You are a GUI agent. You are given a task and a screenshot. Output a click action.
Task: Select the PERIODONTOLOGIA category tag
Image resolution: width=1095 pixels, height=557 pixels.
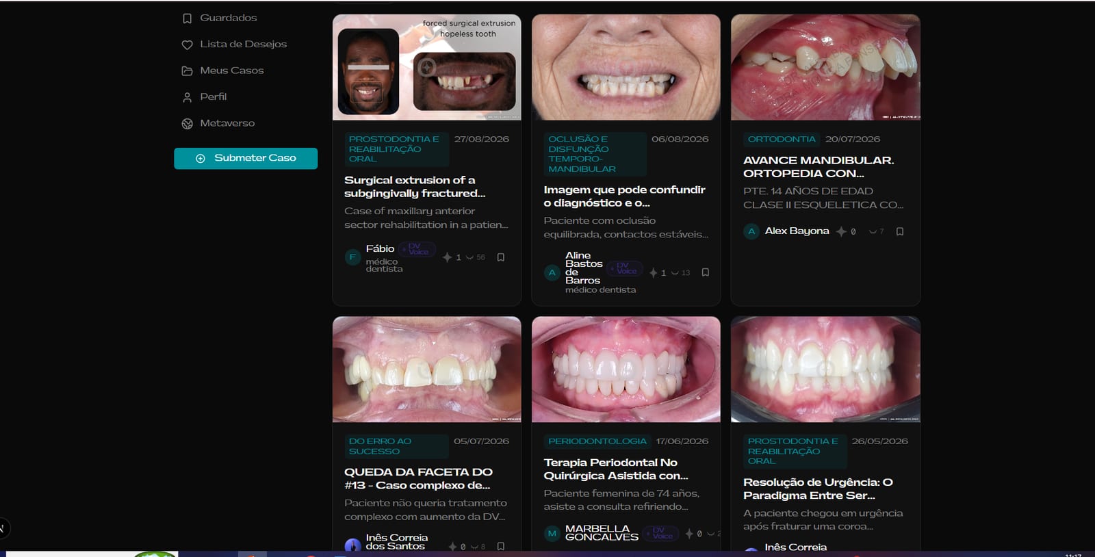[597, 441]
